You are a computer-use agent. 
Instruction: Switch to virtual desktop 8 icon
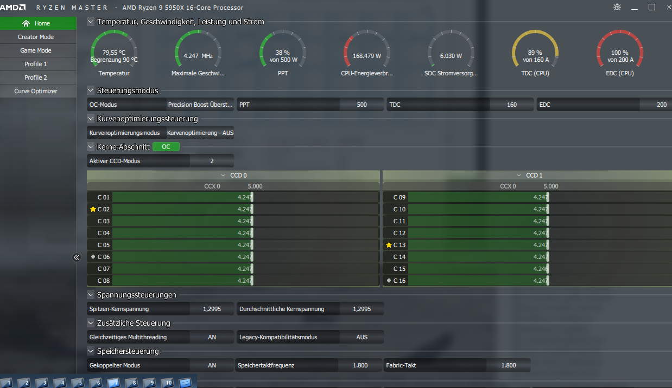(x=131, y=383)
